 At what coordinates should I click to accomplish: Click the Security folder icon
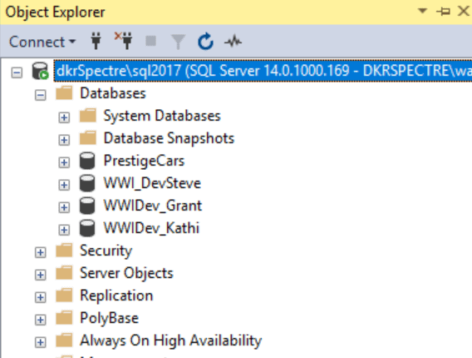pos(64,250)
